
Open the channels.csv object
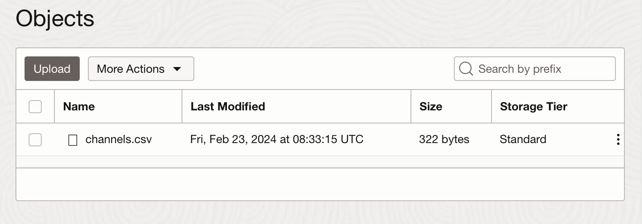(x=119, y=139)
